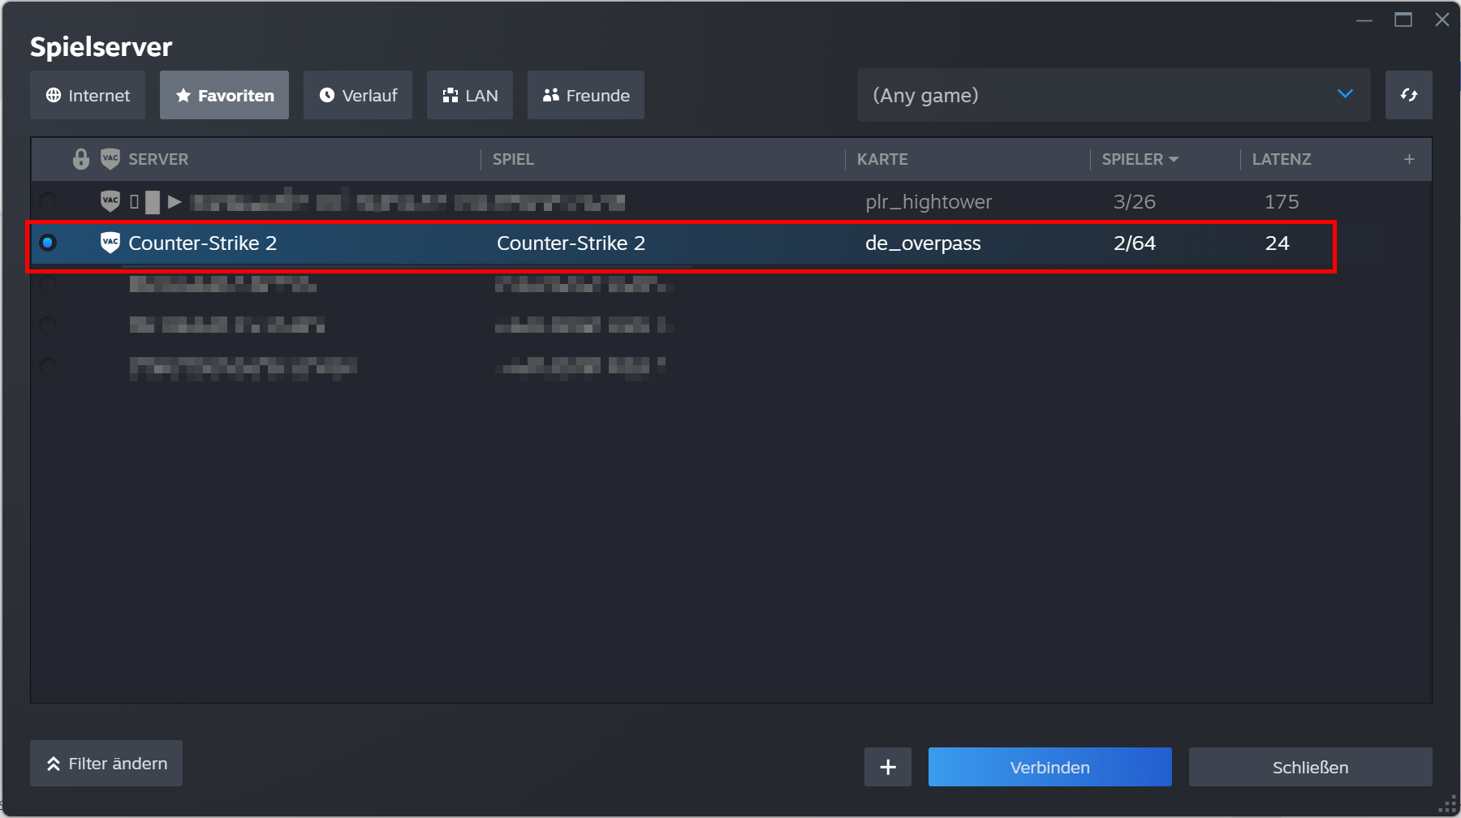Select the Counter-Strike 2 server radio button
The width and height of the screenshot is (1461, 818).
[x=48, y=243]
